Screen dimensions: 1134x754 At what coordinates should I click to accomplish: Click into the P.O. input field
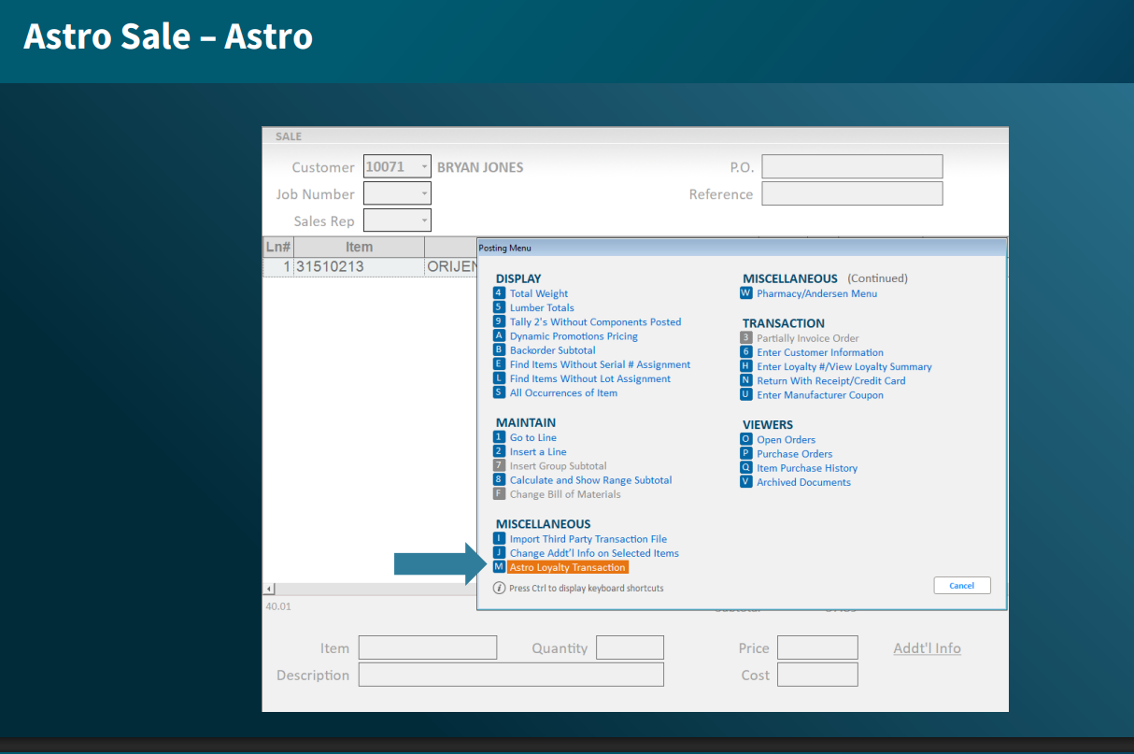pyautogui.click(x=852, y=167)
